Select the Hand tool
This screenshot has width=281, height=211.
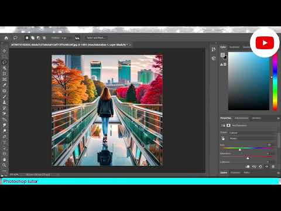4,159
